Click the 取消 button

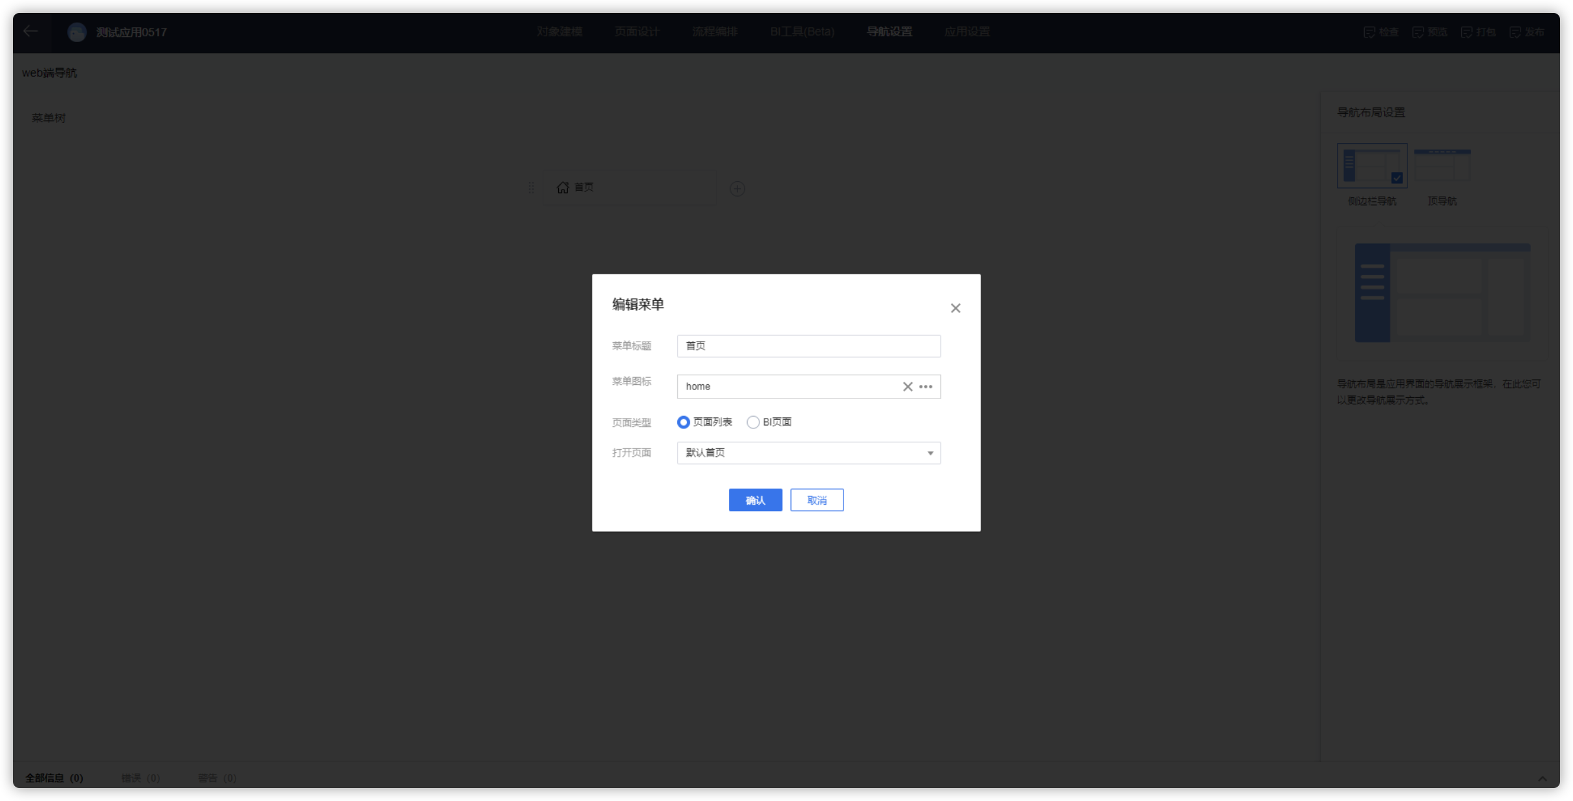(817, 500)
